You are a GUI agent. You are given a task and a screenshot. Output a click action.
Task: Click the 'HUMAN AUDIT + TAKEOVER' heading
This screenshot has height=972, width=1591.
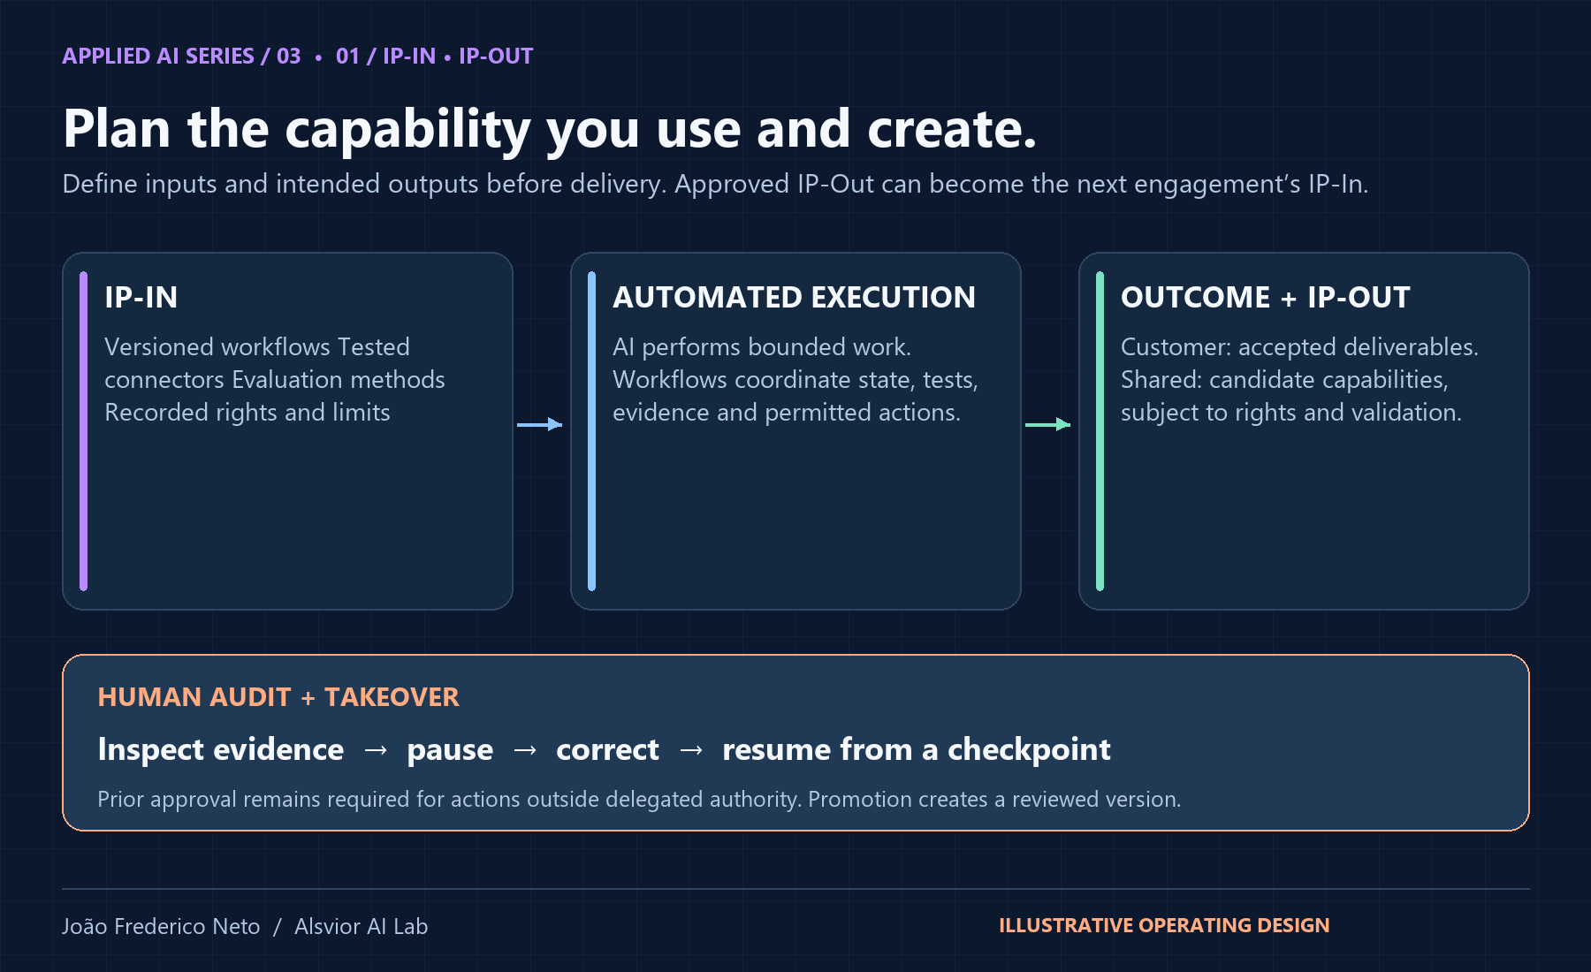[278, 697]
